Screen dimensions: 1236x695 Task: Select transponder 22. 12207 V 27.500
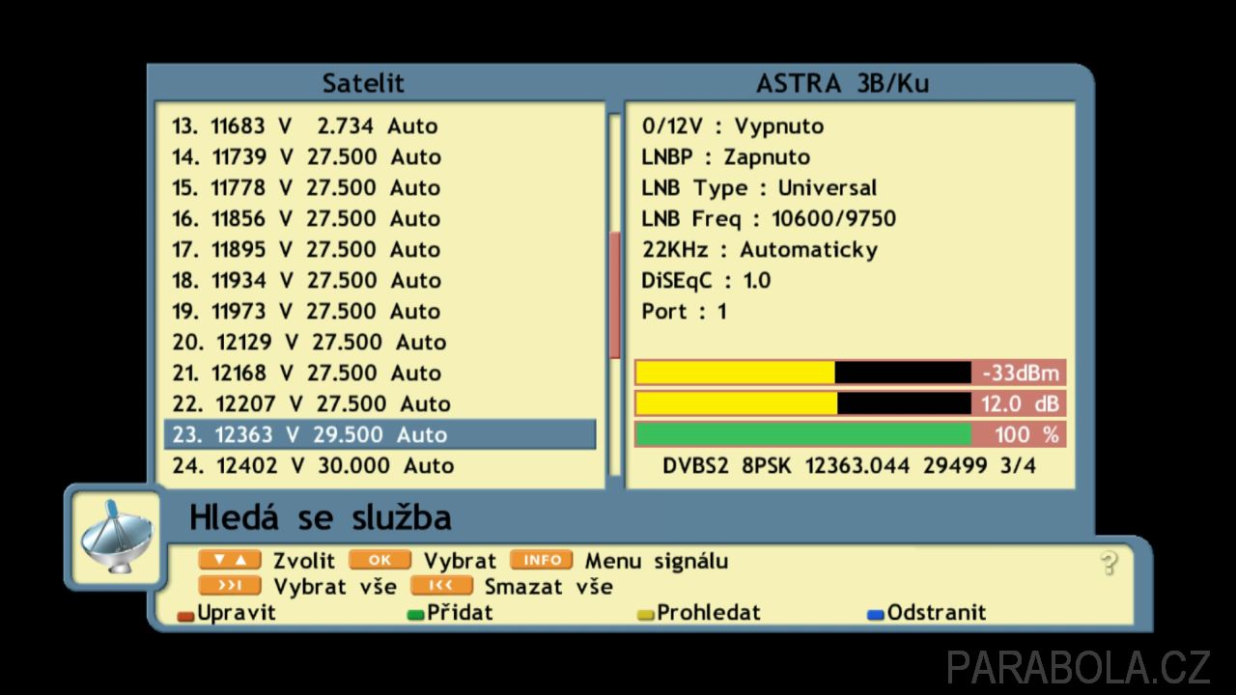click(379, 403)
